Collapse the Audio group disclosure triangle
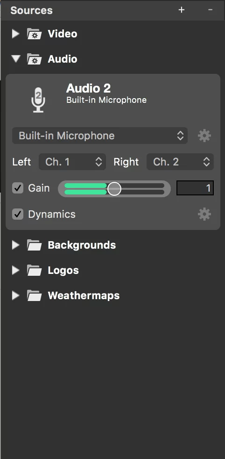Viewport: 225px width, 459px height. click(16, 59)
